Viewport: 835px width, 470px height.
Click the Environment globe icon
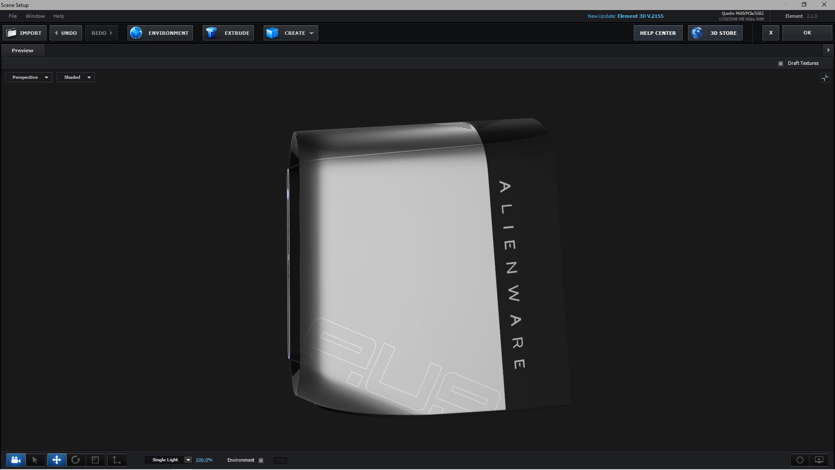(x=136, y=33)
